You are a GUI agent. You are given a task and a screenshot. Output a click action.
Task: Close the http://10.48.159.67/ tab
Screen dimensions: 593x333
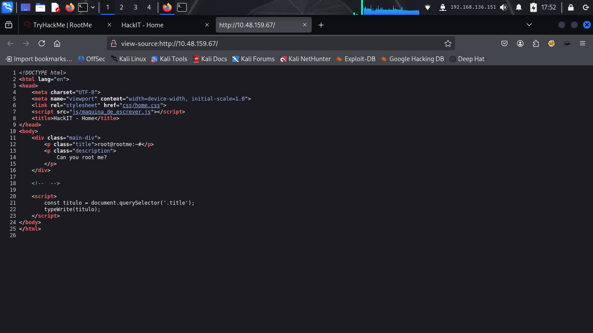tap(305, 25)
